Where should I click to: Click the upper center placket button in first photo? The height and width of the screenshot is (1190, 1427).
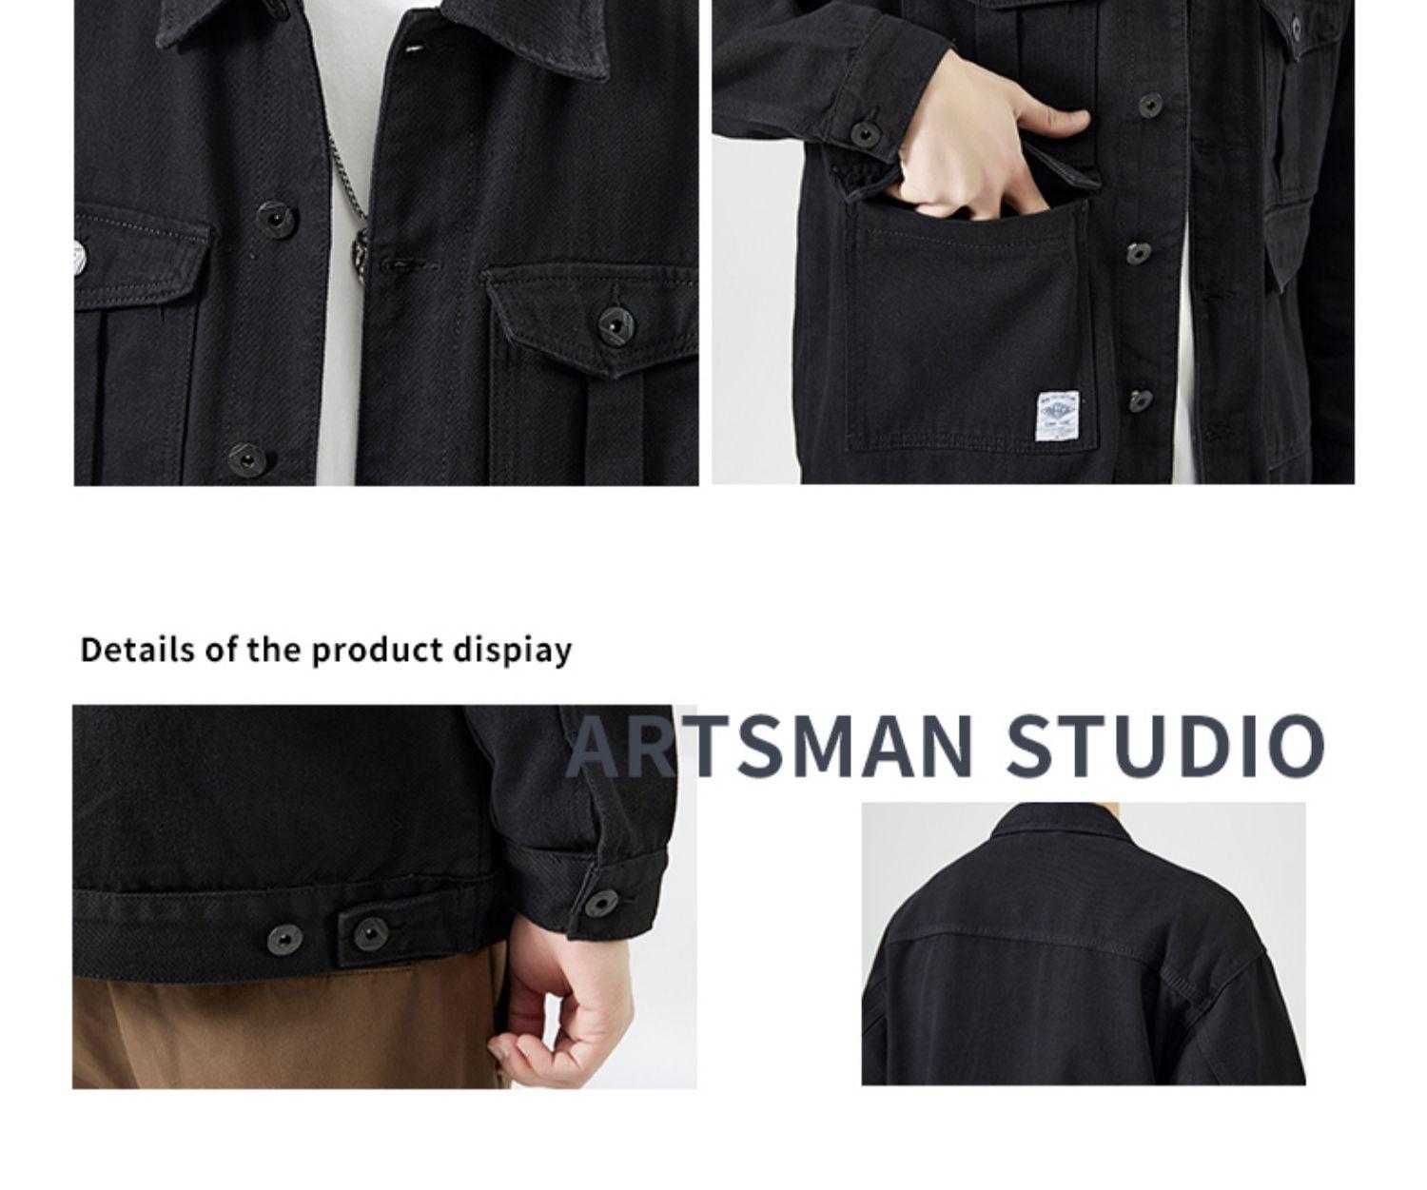point(277,219)
